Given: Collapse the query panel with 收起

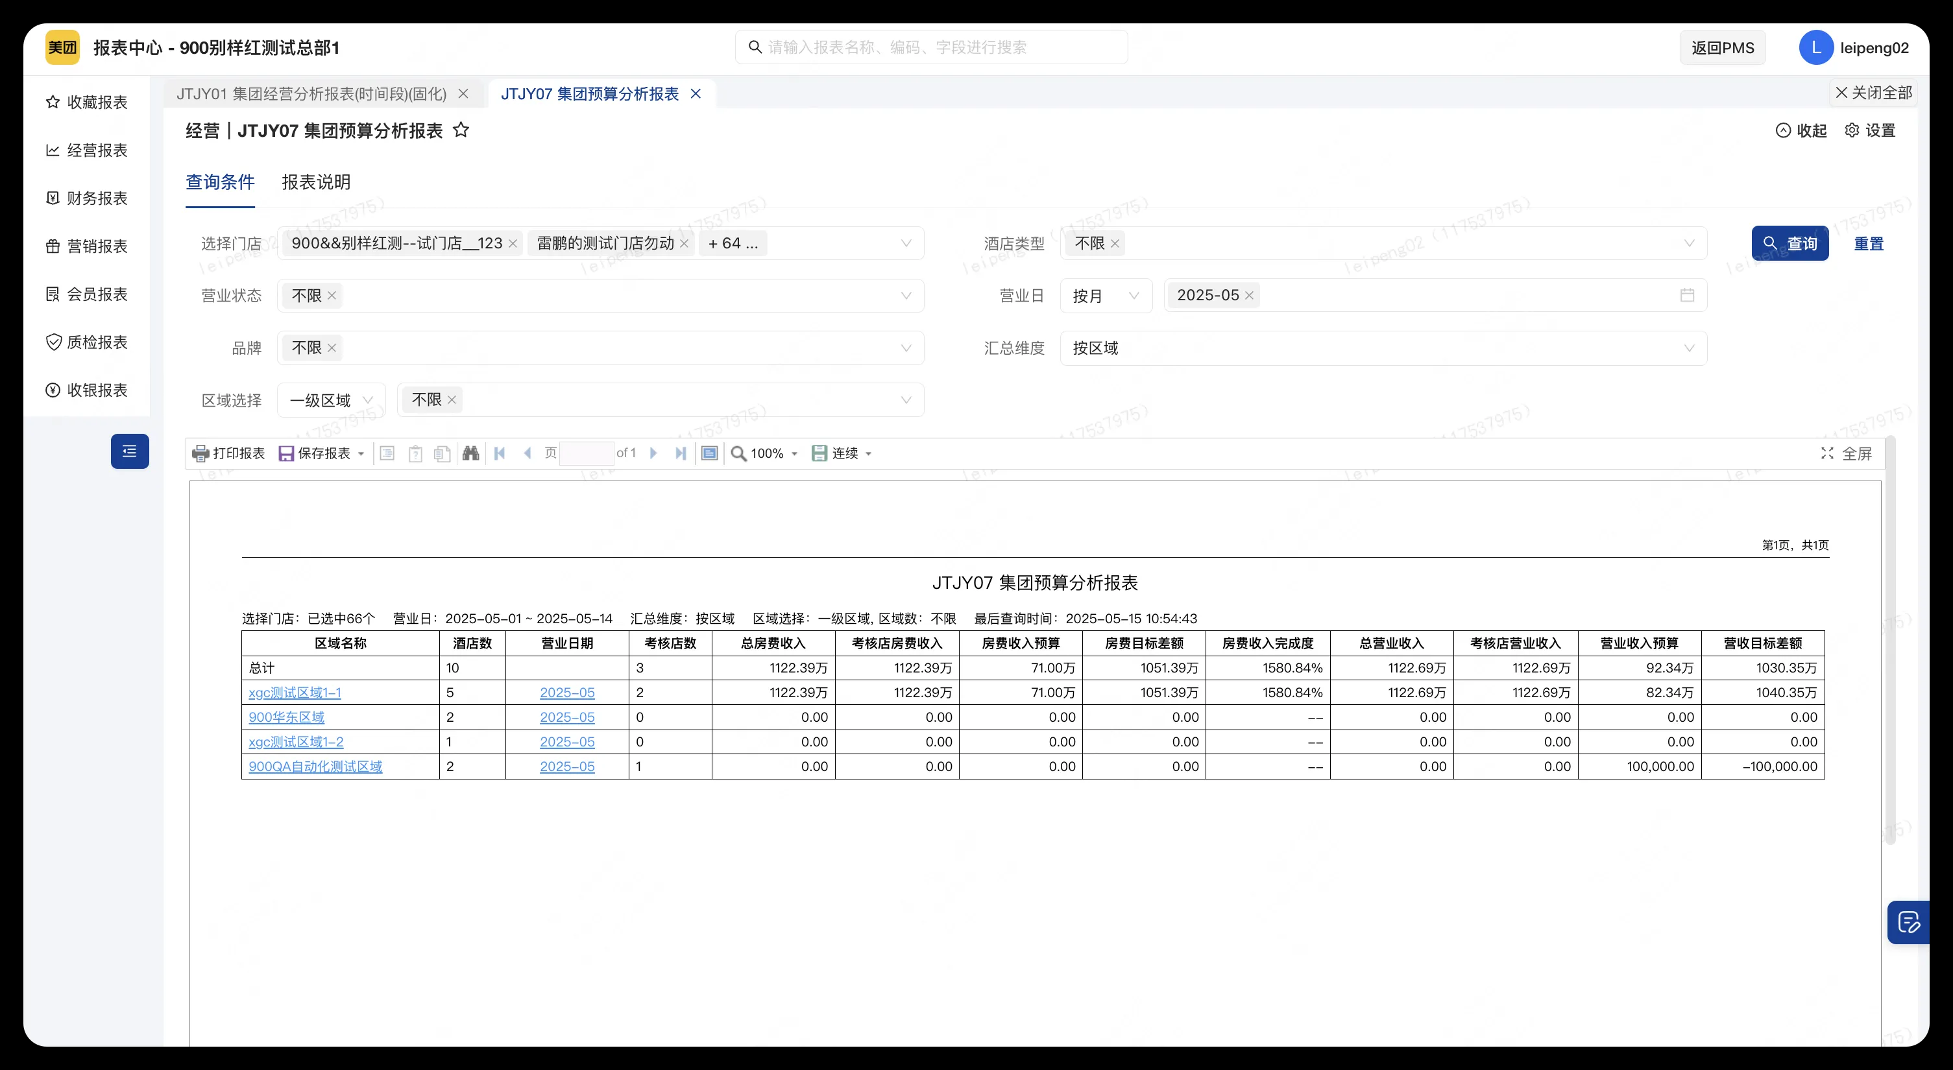Looking at the screenshot, I should click(1801, 130).
